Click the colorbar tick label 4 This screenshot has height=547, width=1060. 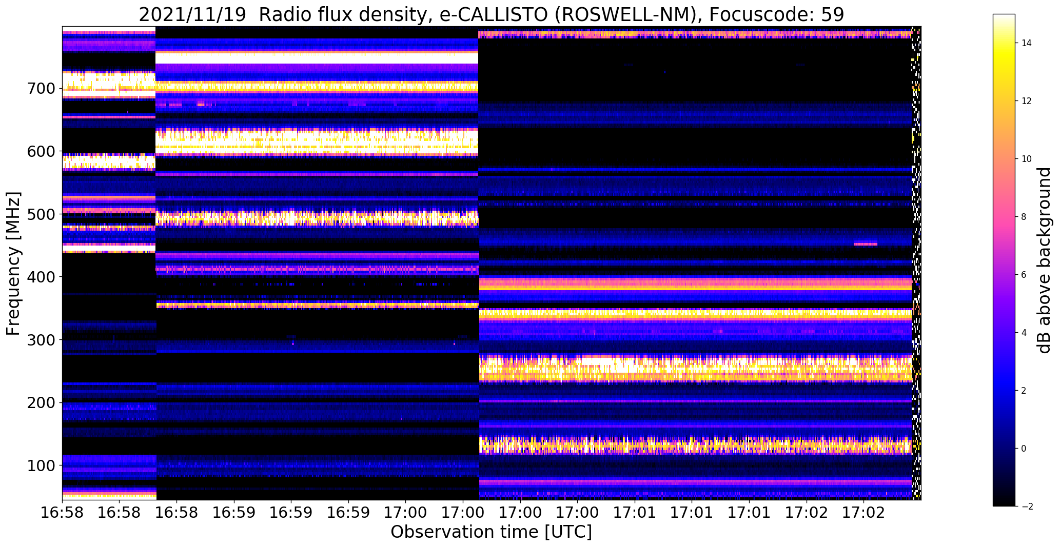pyautogui.click(x=1024, y=333)
